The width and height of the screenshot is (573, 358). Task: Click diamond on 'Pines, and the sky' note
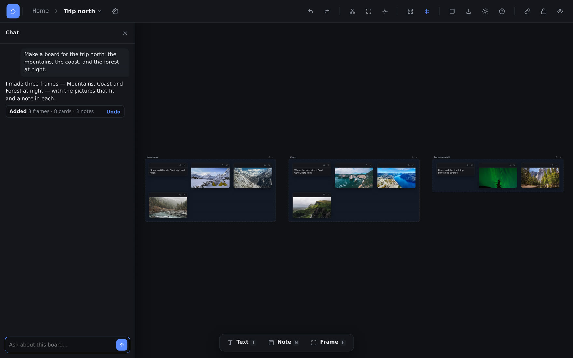pos(468,165)
